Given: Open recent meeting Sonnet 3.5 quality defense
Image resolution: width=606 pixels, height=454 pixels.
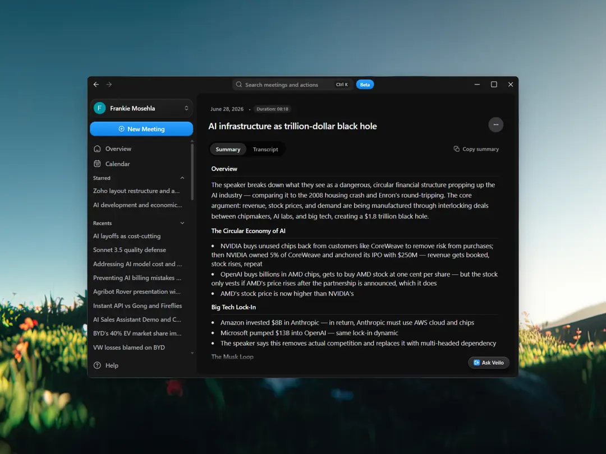Looking at the screenshot, I should 130,250.
